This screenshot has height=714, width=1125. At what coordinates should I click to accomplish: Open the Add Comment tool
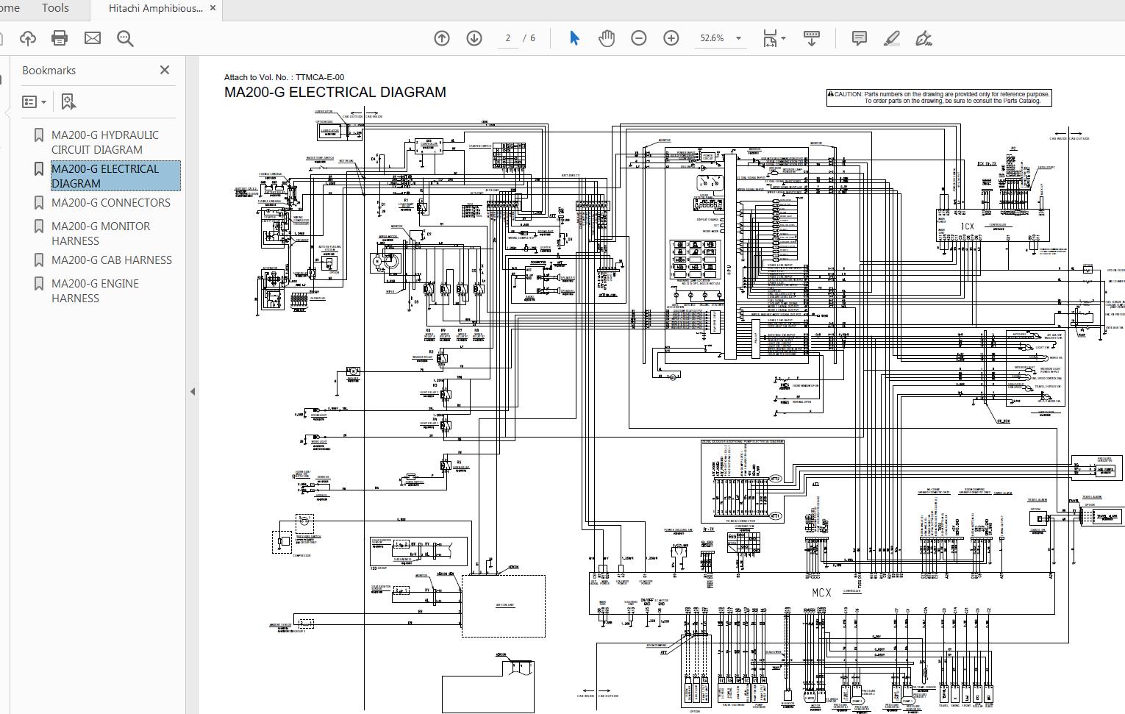(859, 38)
